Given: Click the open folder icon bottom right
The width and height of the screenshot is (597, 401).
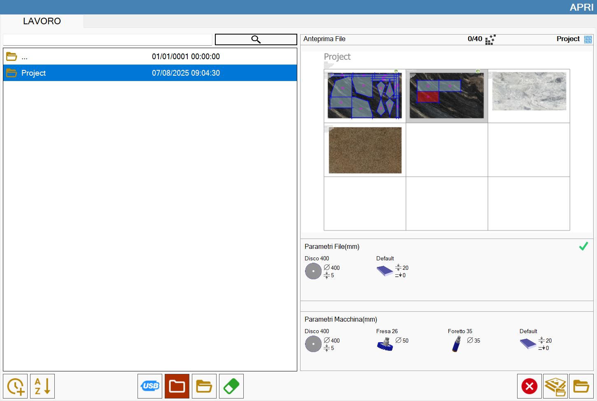Looking at the screenshot, I should point(581,386).
